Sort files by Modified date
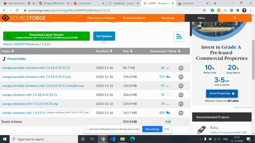Image resolution: width=255 pixels, height=143 pixels. point(104,51)
